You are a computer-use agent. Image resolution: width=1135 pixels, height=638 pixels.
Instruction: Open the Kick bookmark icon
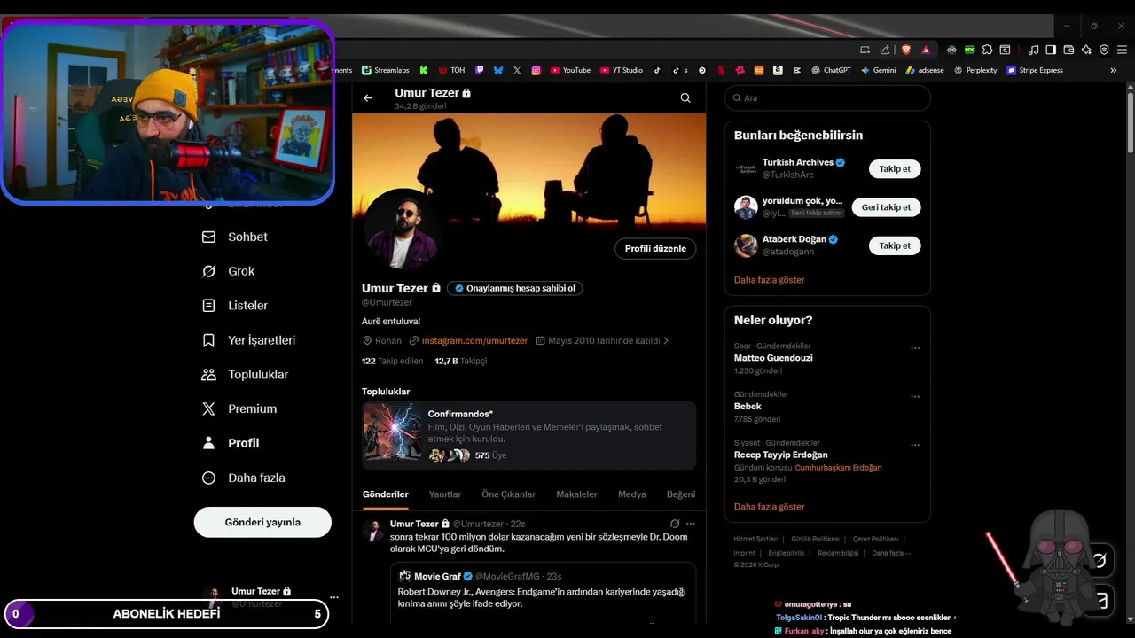(424, 70)
